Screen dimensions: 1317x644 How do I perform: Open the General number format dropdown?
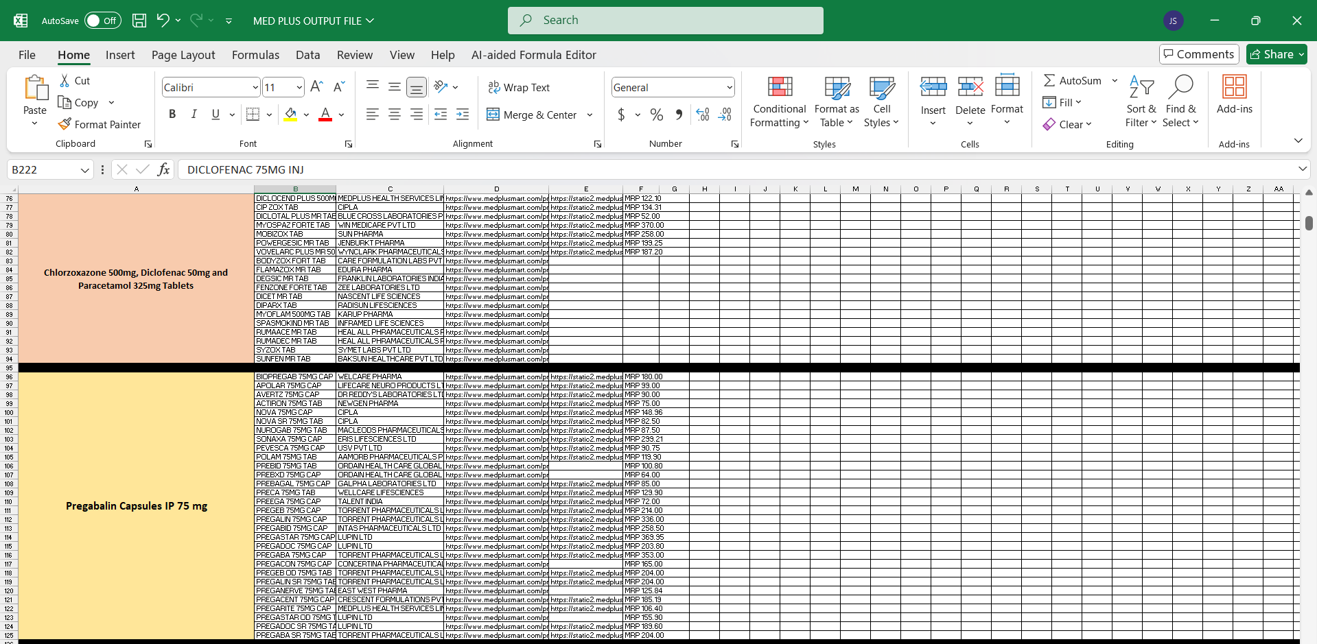[729, 87]
